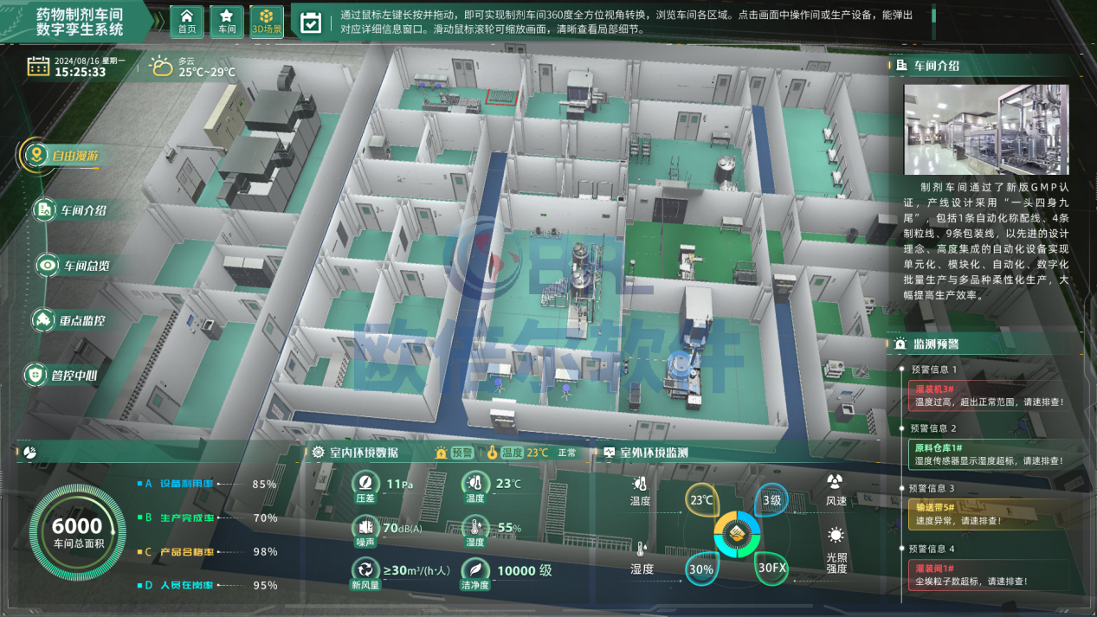Click the workshop photo thumbnail
The height and width of the screenshot is (617, 1097).
(x=986, y=129)
